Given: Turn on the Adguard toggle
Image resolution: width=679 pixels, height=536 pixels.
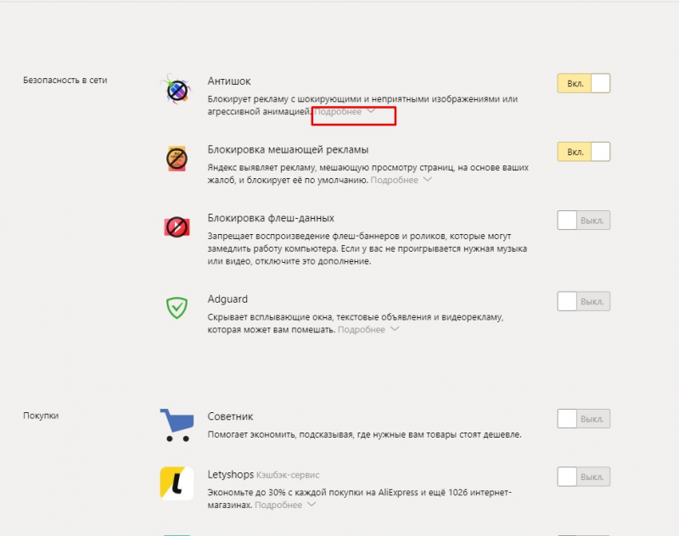Looking at the screenshot, I should click(x=583, y=301).
